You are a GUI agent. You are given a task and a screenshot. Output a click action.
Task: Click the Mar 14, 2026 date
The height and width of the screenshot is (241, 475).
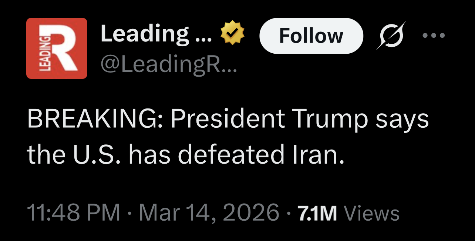[x=209, y=213]
